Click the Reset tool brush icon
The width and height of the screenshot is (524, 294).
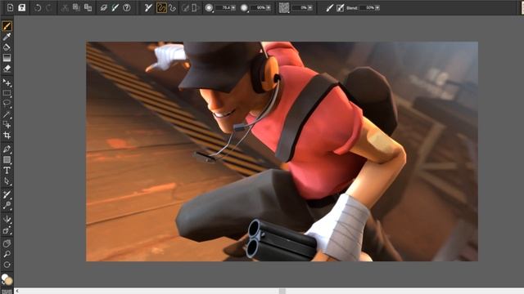click(x=148, y=7)
